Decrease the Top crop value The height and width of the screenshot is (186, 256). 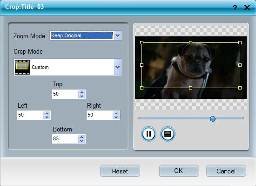click(81, 96)
